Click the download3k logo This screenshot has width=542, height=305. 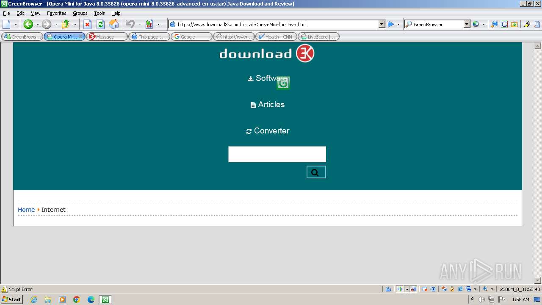pos(267,53)
